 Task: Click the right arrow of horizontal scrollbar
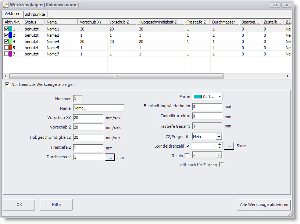(x=288, y=76)
